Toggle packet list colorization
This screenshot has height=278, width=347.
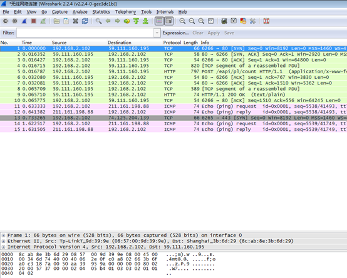point(159,21)
